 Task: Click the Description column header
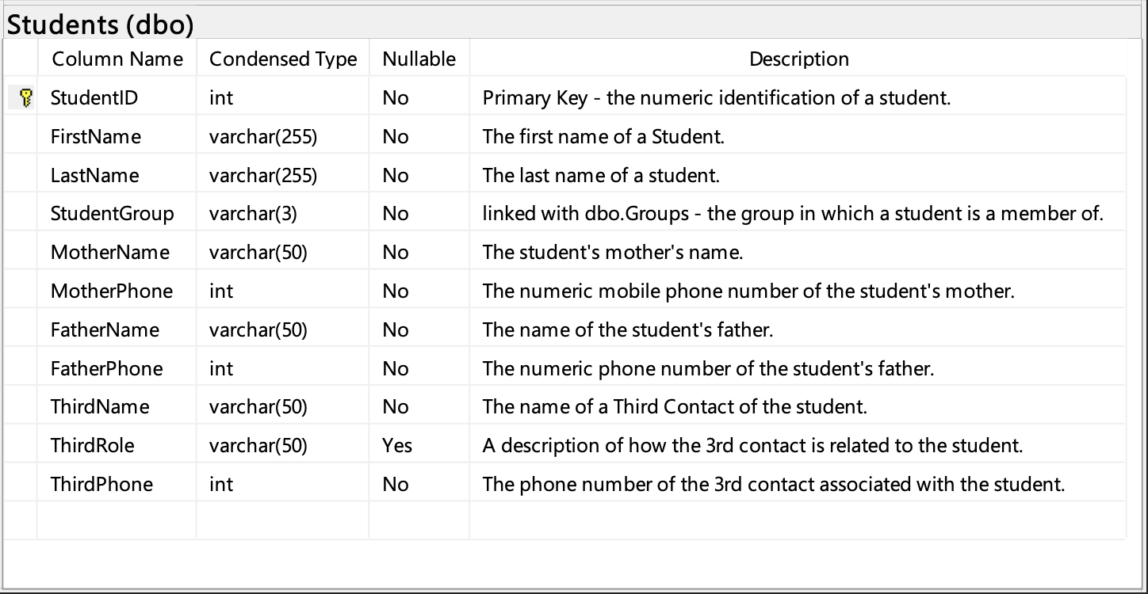click(x=798, y=59)
